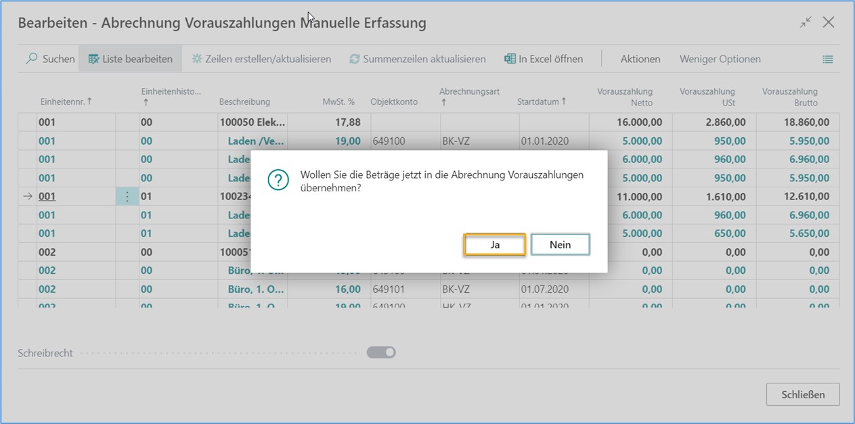Click the Liste bearbeiten icon
This screenshot has width=855, height=424.
tap(93, 59)
